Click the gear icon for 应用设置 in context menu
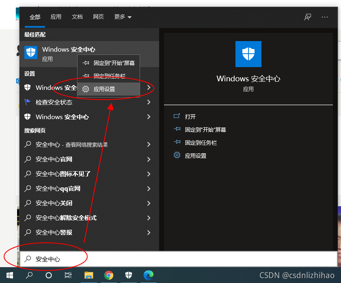The height and width of the screenshot is (283, 341). point(86,89)
